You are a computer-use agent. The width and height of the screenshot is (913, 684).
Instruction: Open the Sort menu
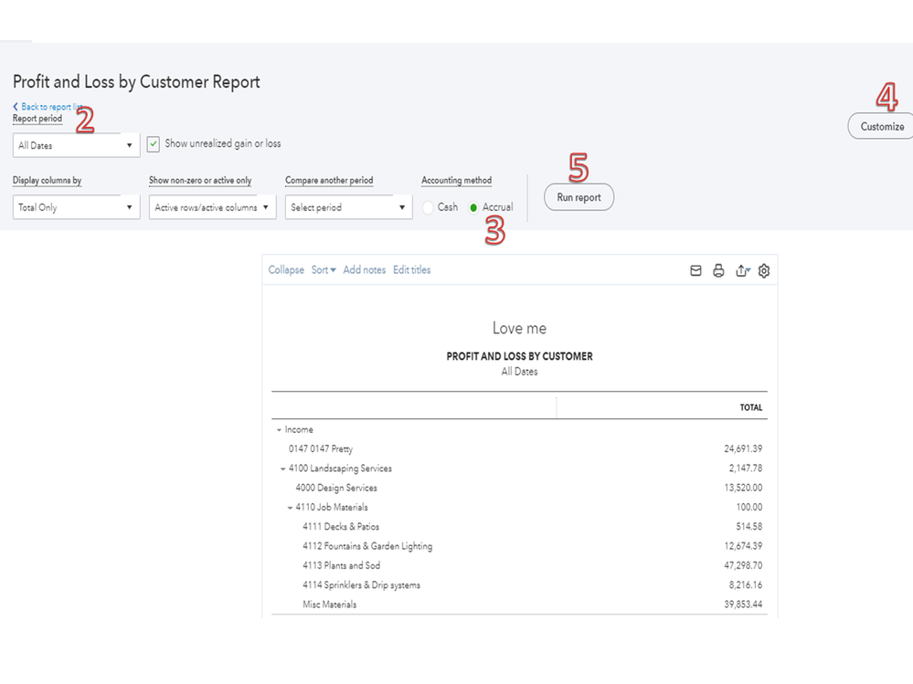(x=323, y=270)
